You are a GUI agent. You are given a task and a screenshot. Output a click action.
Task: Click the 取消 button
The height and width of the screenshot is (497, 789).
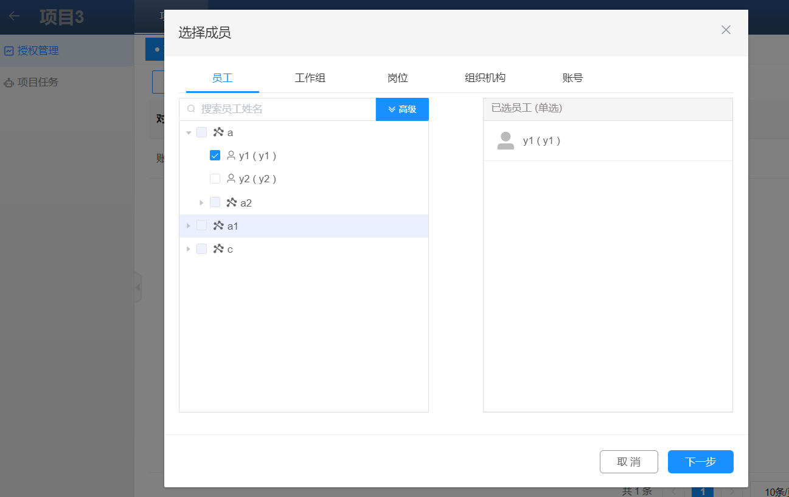pos(628,462)
